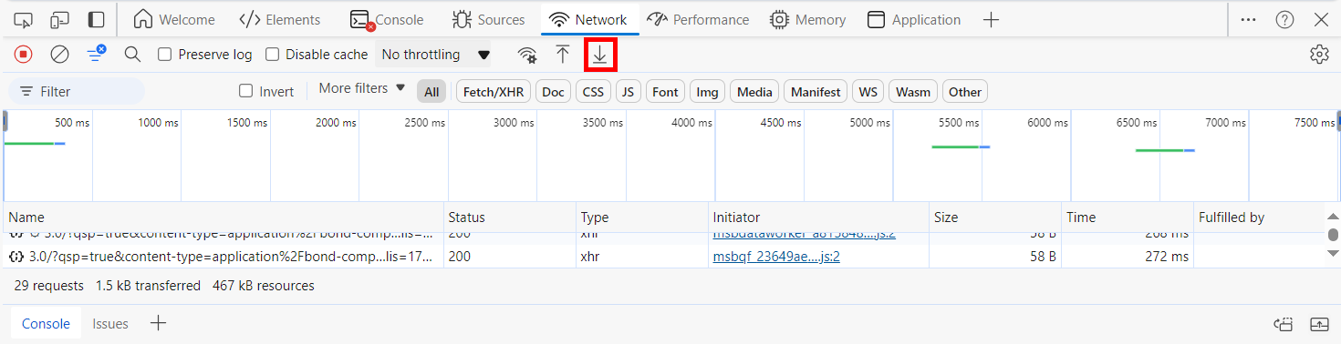Filter by Fetch/XHR requests
This screenshot has width=1341, height=344.
coord(494,91)
